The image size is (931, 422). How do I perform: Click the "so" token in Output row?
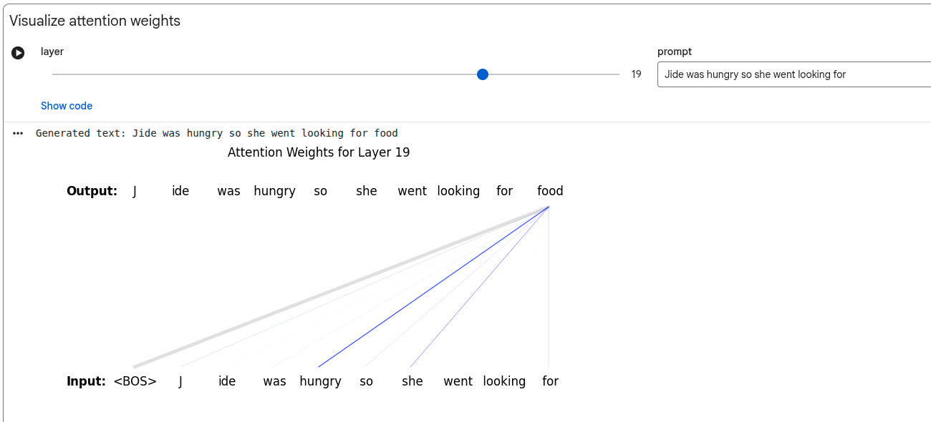pyautogui.click(x=320, y=191)
